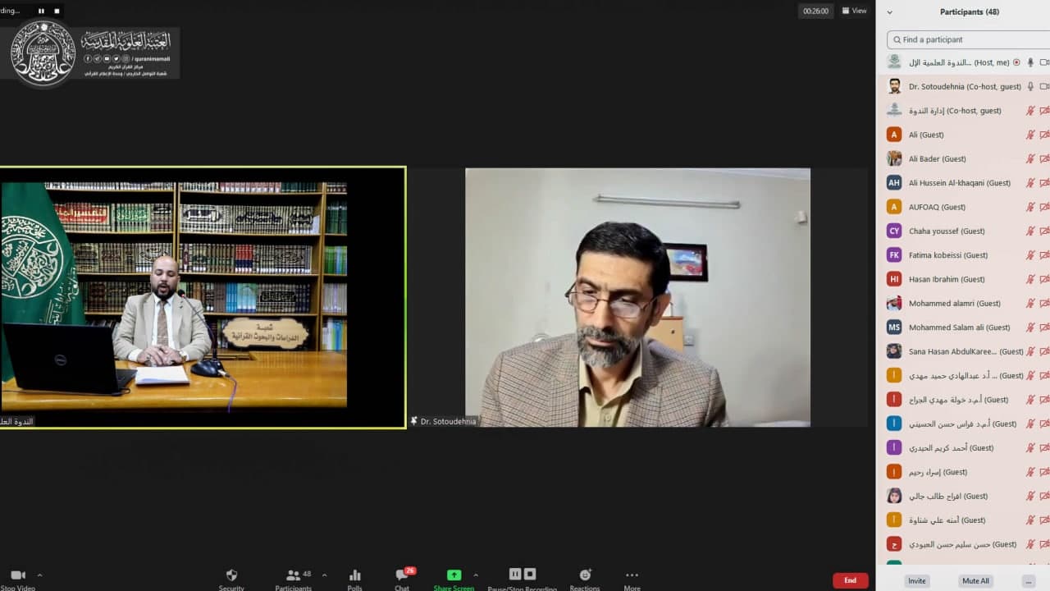Pause recording using top-left indicator
Image resolution: width=1050 pixels, height=591 pixels.
coord(41,11)
